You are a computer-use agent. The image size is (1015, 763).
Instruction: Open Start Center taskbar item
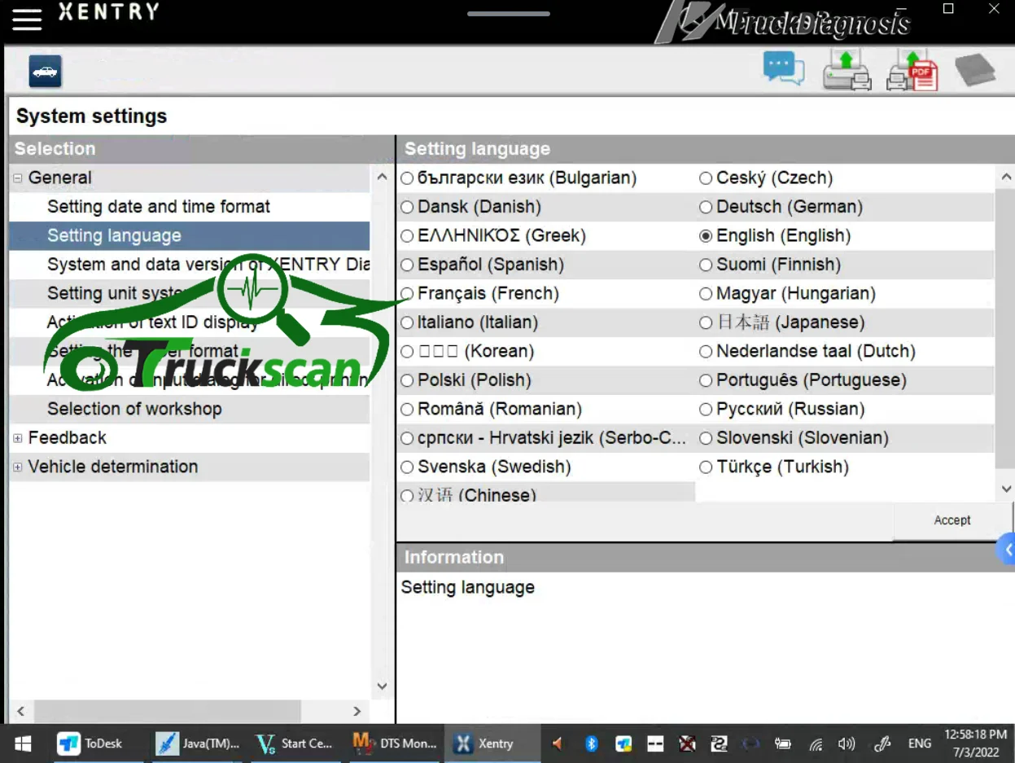[295, 743]
